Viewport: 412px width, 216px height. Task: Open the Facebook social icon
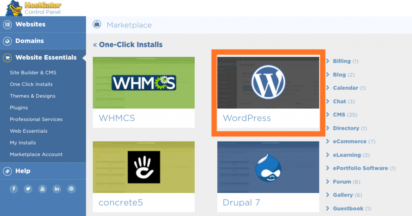(14, 189)
